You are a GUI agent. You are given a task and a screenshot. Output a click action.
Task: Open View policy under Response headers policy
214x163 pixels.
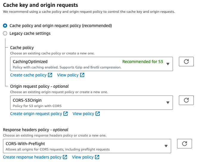82,157
